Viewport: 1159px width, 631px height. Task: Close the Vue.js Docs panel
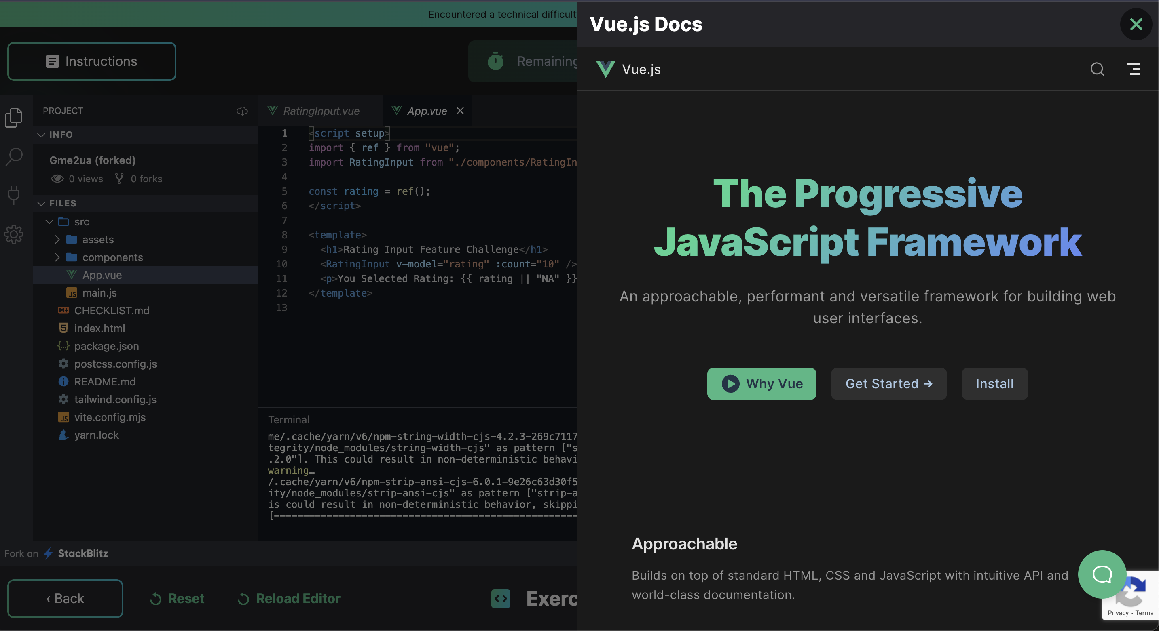pyautogui.click(x=1136, y=24)
